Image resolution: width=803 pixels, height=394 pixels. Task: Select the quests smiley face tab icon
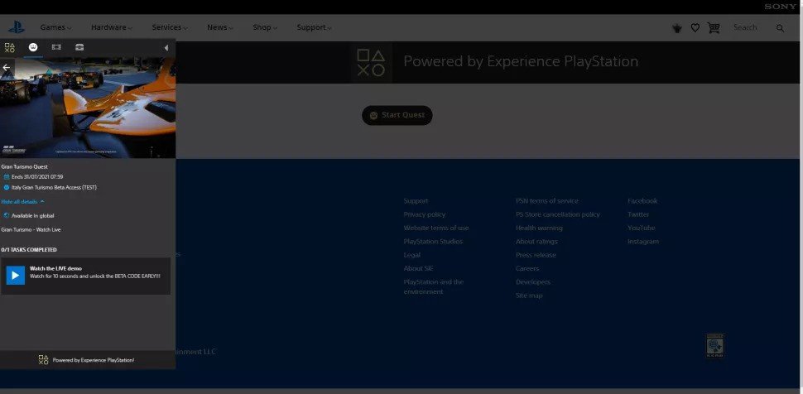(33, 47)
